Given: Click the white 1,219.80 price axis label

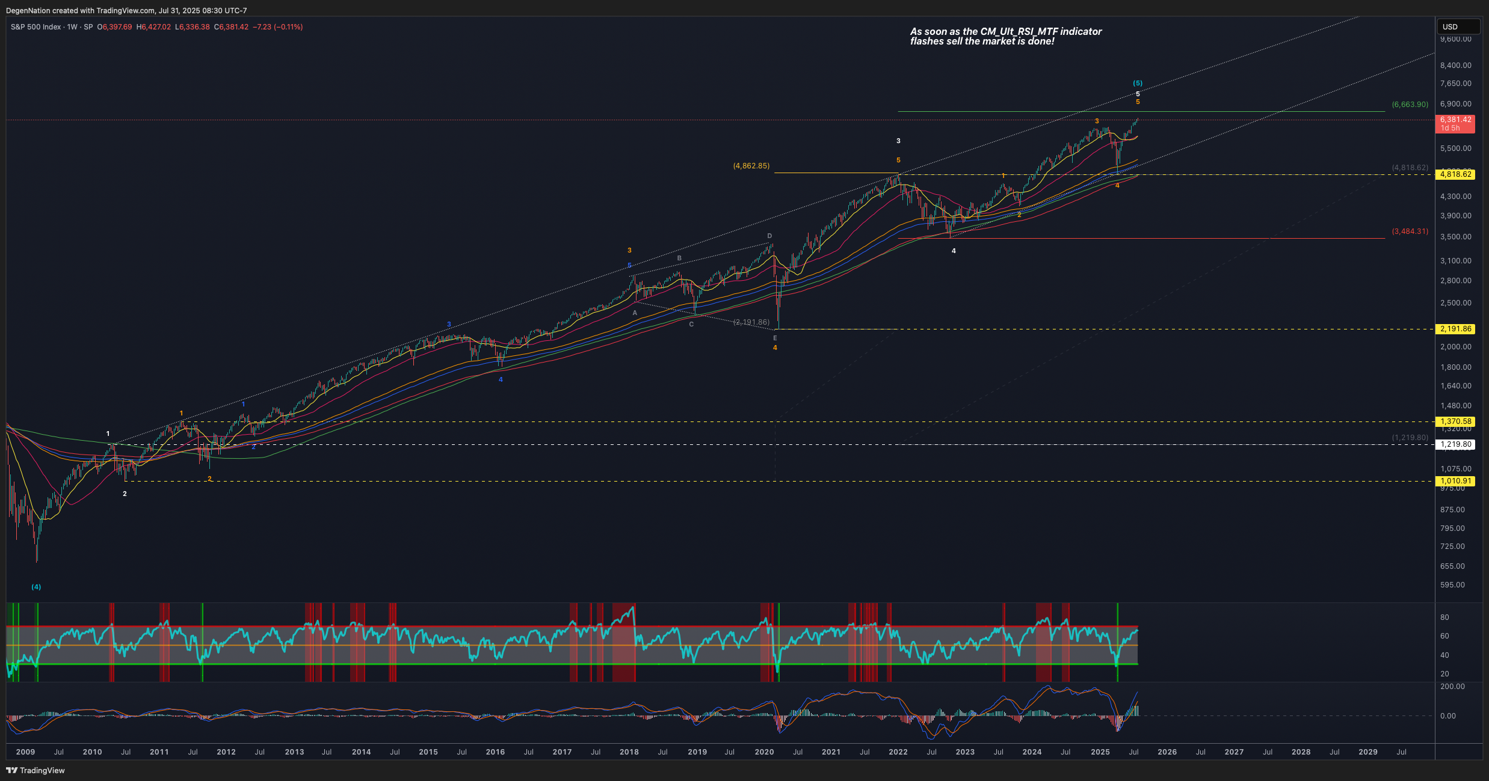Looking at the screenshot, I should tap(1455, 444).
